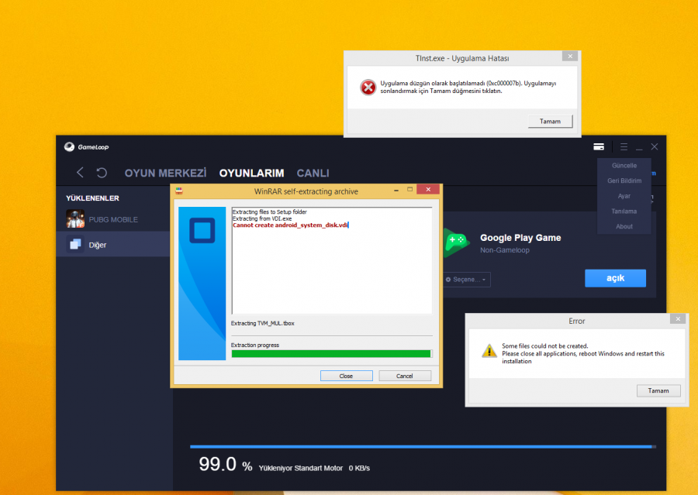
Task: Click the refresh icon in GameLoop toolbar
Action: pyautogui.click(x=102, y=173)
